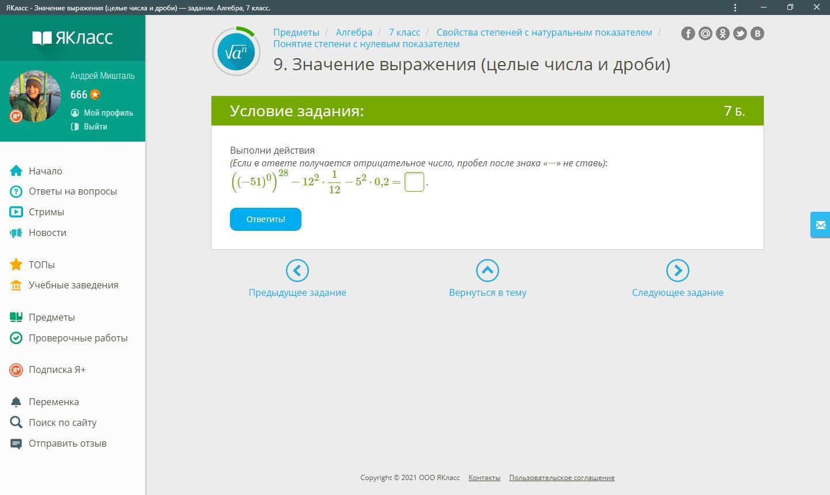The height and width of the screenshot is (495, 830).
Task: Click the Стримы play icon
Action: pyautogui.click(x=16, y=212)
